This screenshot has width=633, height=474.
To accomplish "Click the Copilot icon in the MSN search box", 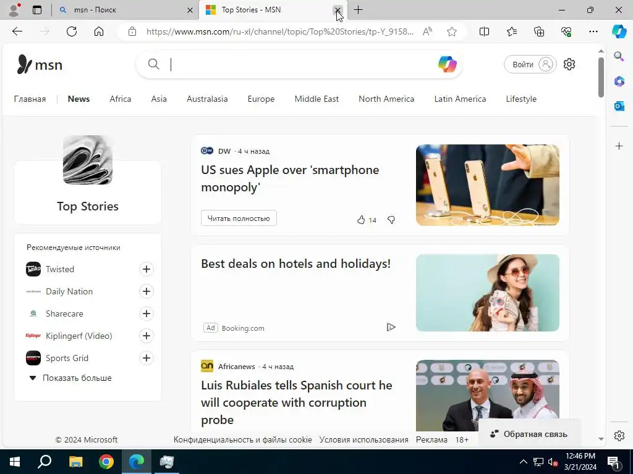I will [448, 64].
